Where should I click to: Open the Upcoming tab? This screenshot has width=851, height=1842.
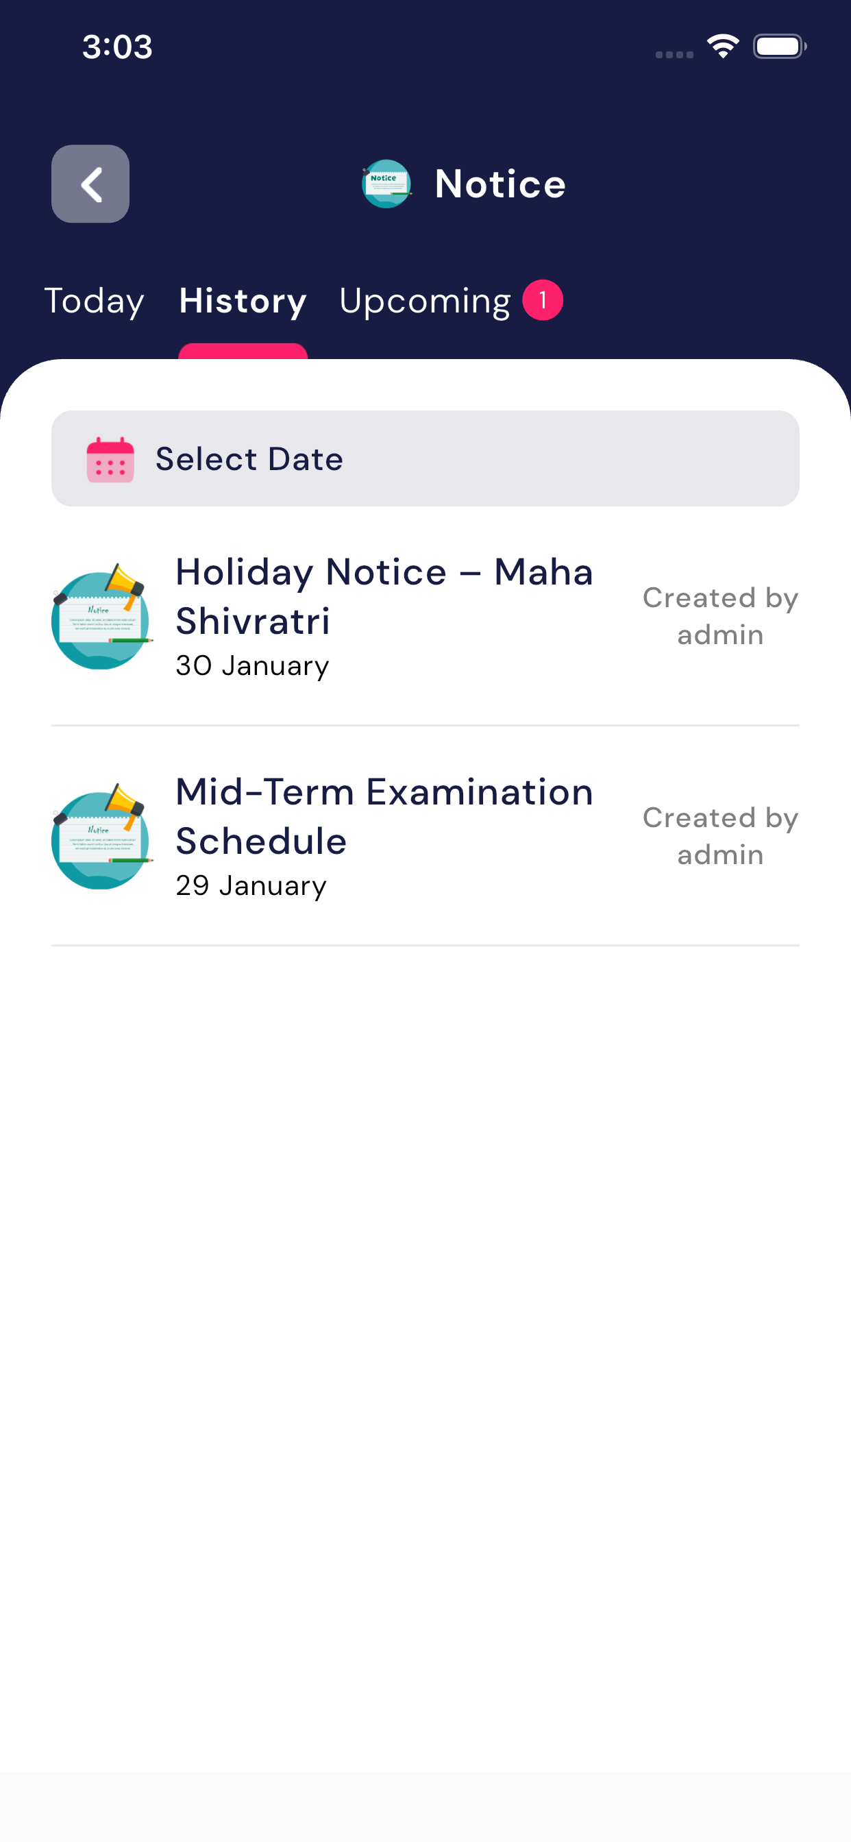point(425,301)
